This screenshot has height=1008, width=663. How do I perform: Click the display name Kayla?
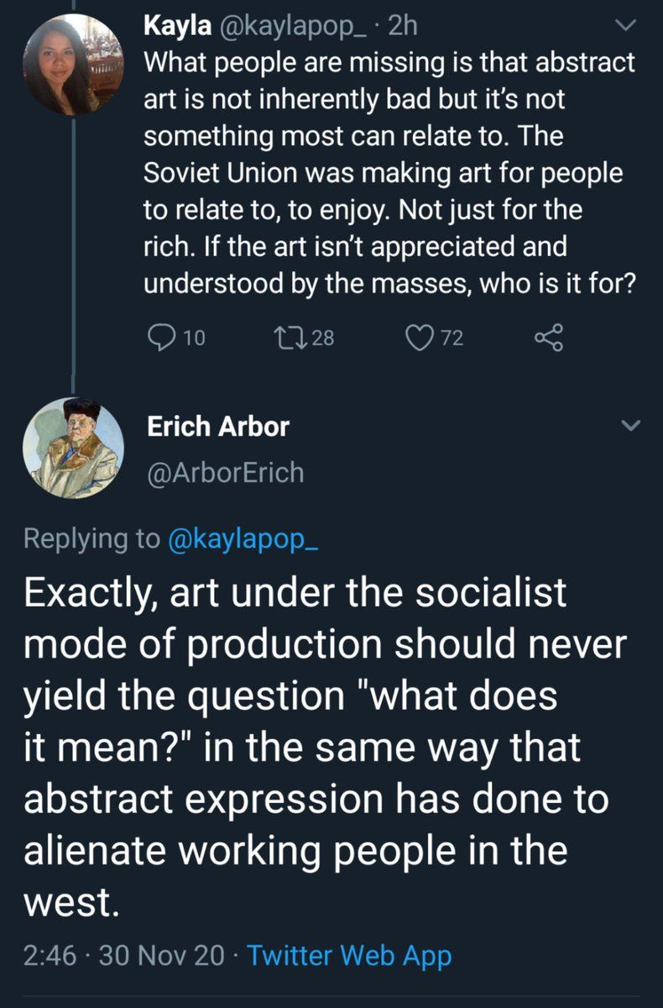pyautogui.click(x=177, y=27)
